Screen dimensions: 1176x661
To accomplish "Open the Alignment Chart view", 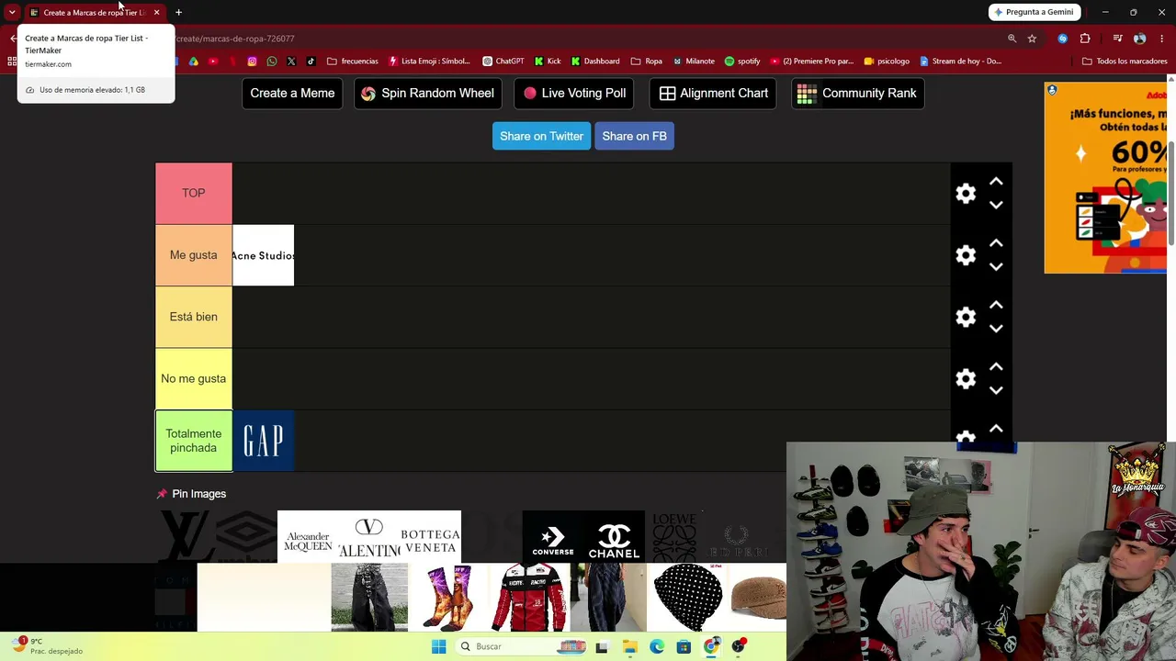I will (713, 93).
